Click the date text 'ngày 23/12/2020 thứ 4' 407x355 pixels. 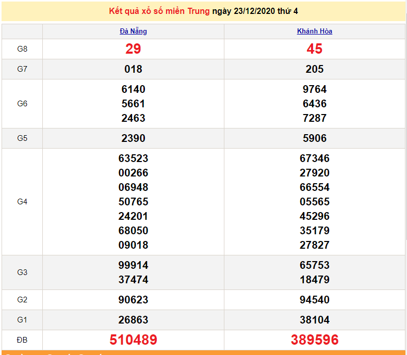tap(255, 11)
